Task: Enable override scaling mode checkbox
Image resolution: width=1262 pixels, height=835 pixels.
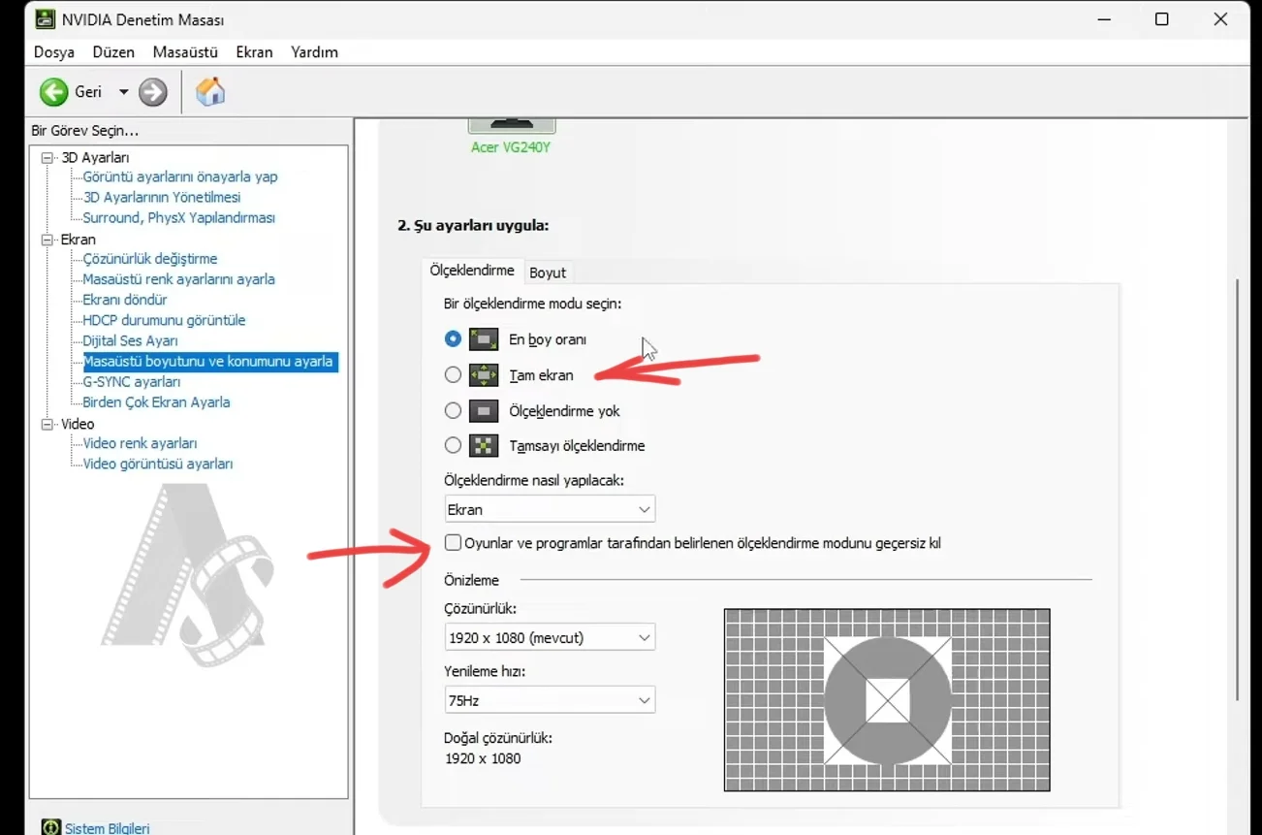Action: pyautogui.click(x=453, y=543)
